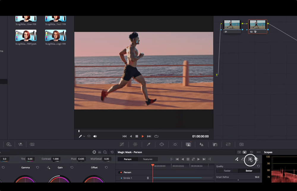Pause mask tracking

point(188,159)
